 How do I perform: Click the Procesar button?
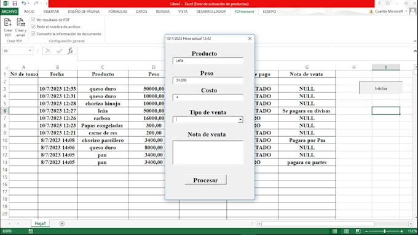[205, 180]
